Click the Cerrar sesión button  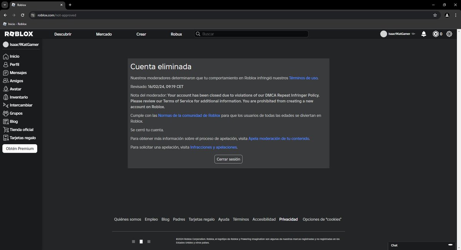click(x=229, y=159)
